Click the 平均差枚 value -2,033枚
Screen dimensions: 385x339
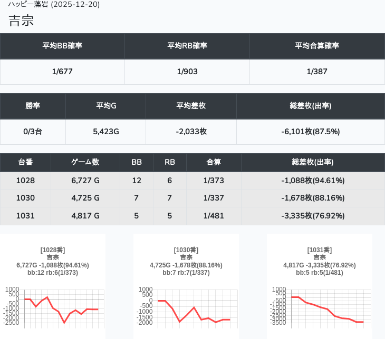pyautogui.click(x=191, y=132)
